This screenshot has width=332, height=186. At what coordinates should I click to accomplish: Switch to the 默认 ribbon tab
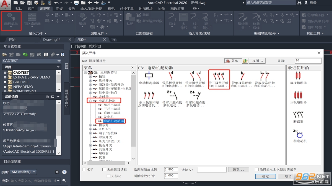coord(19,9)
